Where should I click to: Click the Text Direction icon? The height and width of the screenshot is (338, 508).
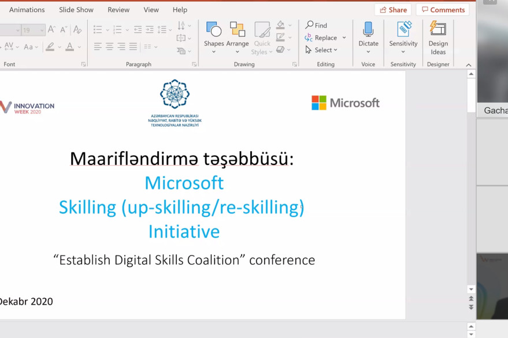tap(181, 25)
